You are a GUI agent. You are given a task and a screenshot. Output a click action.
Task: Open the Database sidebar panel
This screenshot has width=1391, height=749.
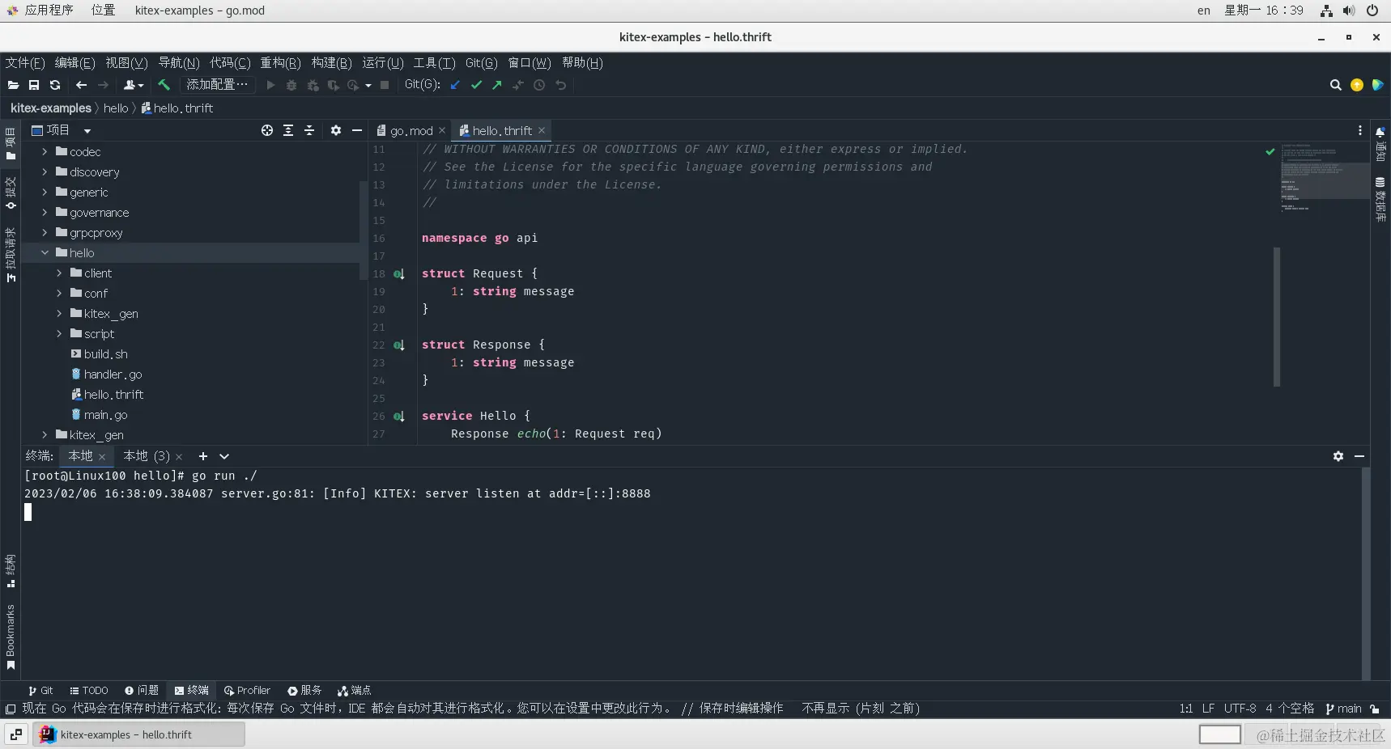point(1380,200)
